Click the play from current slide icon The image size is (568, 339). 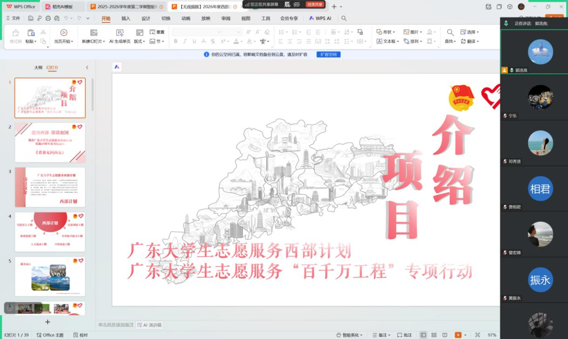pos(64,33)
